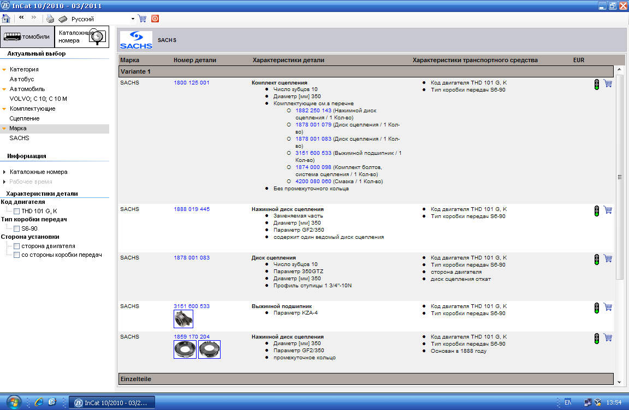Open part link 3151 600 533 above thumbnail

[x=191, y=306]
